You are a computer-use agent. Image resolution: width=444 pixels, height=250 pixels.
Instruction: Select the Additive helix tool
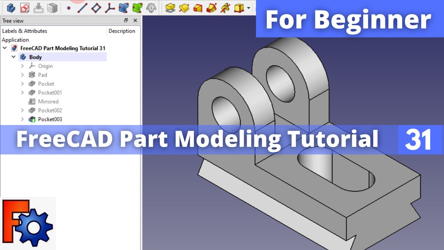coord(225,7)
